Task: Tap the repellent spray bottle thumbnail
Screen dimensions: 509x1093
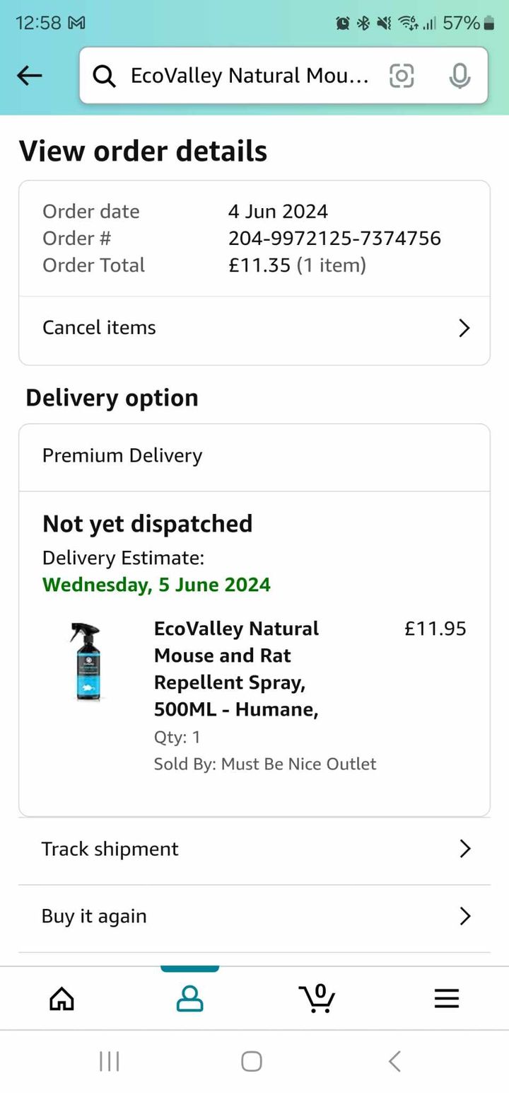Action: pyautogui.click(x=87, y=662)
